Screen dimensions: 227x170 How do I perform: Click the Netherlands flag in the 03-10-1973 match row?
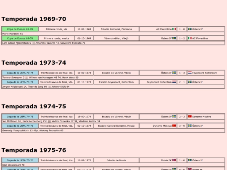[174, 82]
